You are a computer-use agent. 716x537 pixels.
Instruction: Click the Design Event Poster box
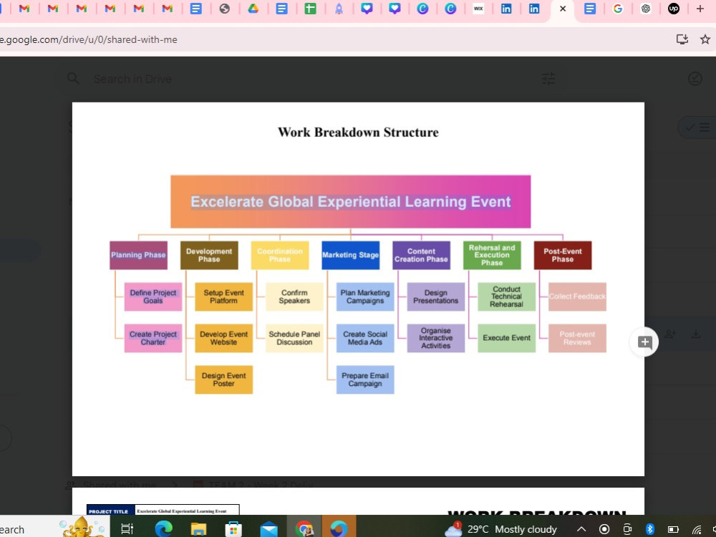223,379
